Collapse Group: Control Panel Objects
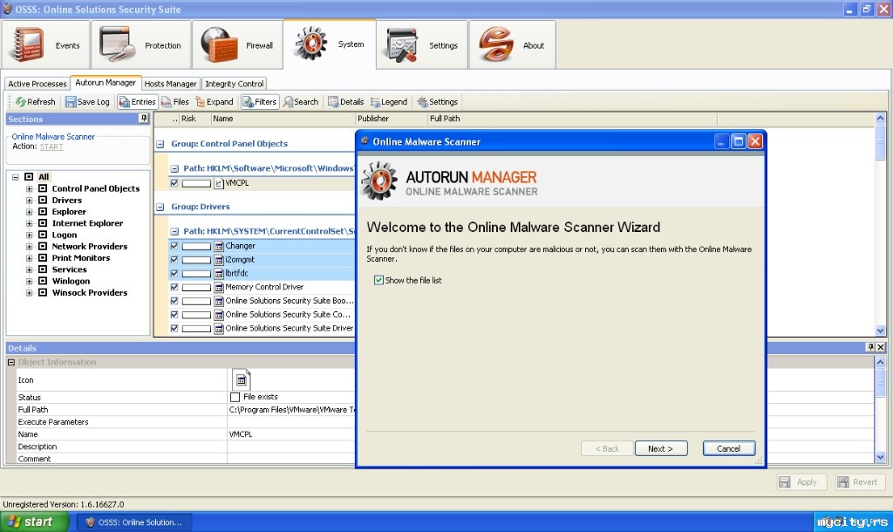This screenshot has width=893, height=532. tap(160, 144)
